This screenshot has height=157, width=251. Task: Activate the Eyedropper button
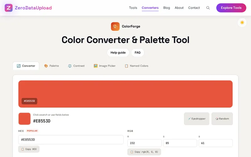pos(197,119)
